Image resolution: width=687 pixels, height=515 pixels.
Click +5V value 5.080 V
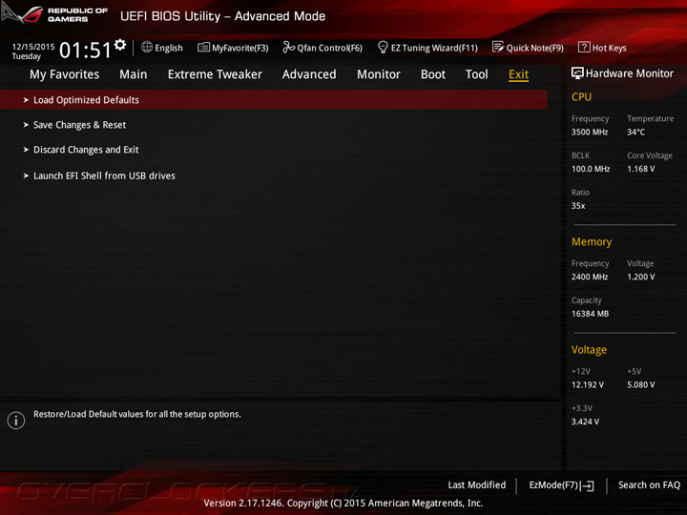click(641, 385)
